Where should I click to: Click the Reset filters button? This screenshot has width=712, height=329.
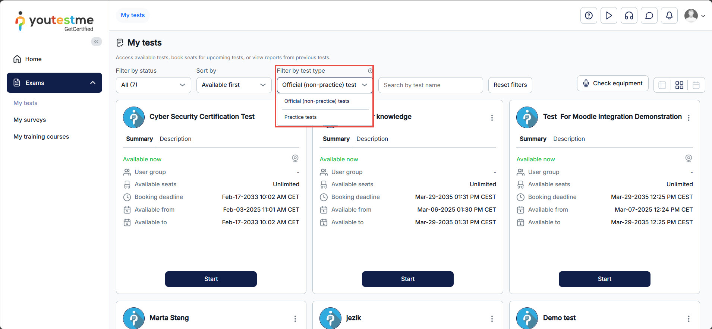[510, 85]
